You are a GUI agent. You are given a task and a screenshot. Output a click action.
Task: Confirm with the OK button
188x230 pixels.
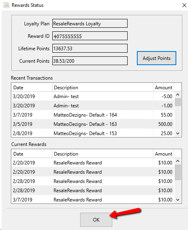[x=96, y=220]
